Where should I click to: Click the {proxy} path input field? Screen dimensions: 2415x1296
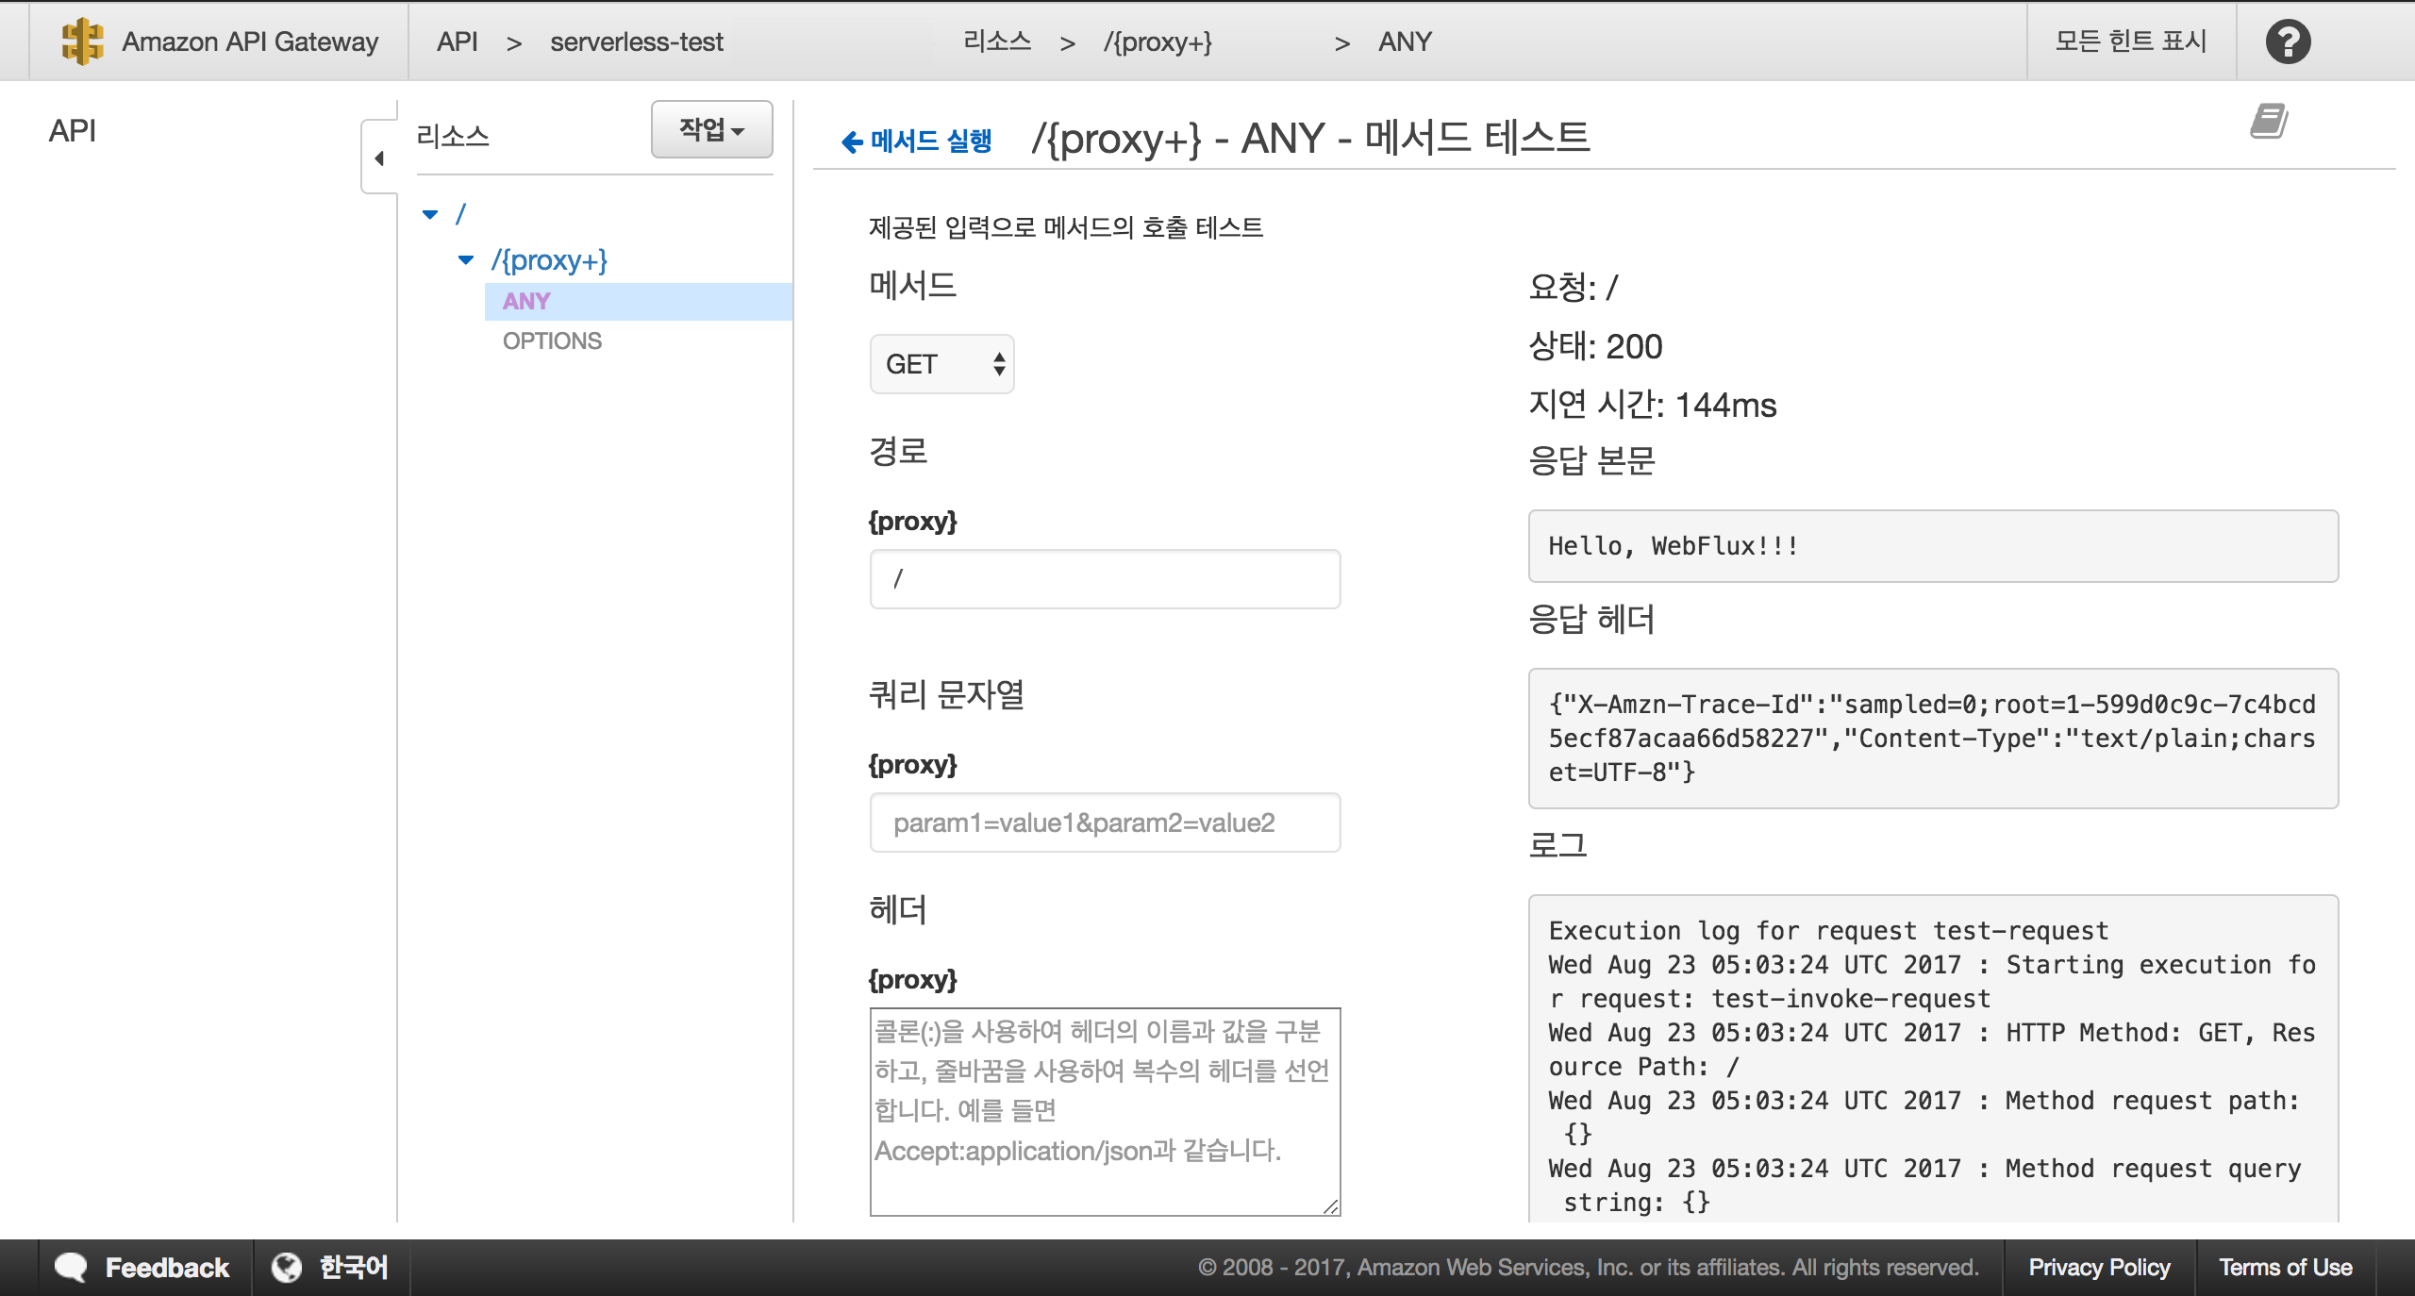click(1105, 579)
